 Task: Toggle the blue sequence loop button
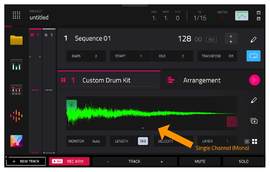[253, 56]
